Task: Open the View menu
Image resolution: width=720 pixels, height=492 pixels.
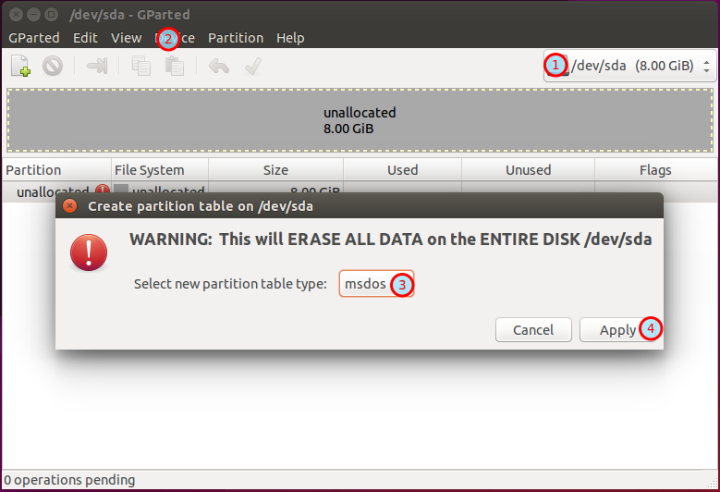Action: pos(127,38)
